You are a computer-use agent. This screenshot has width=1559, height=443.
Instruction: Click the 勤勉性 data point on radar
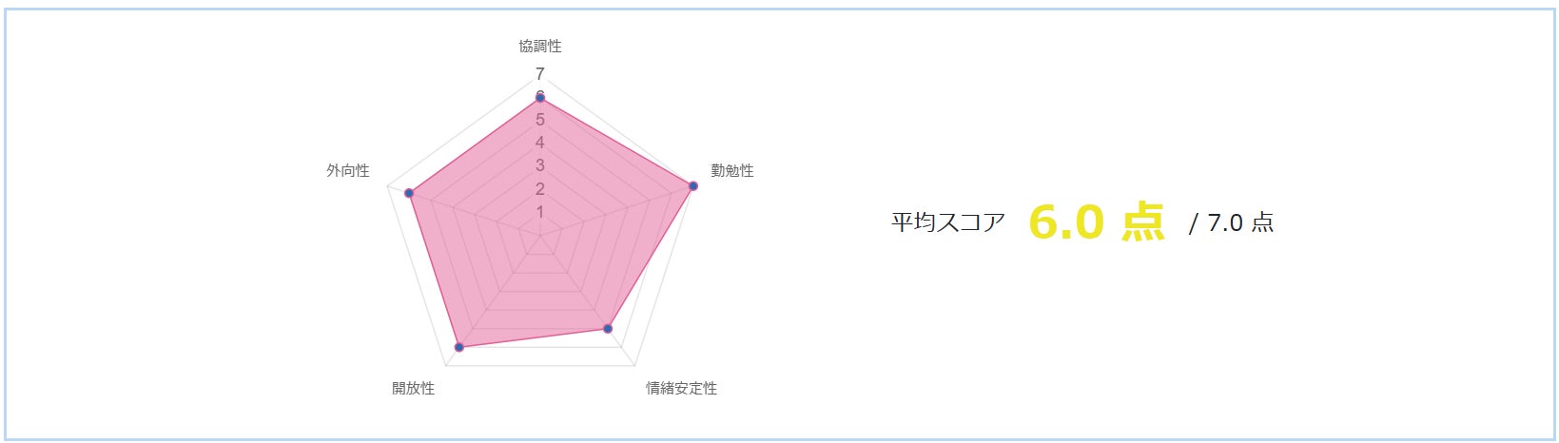pos(692,185)
